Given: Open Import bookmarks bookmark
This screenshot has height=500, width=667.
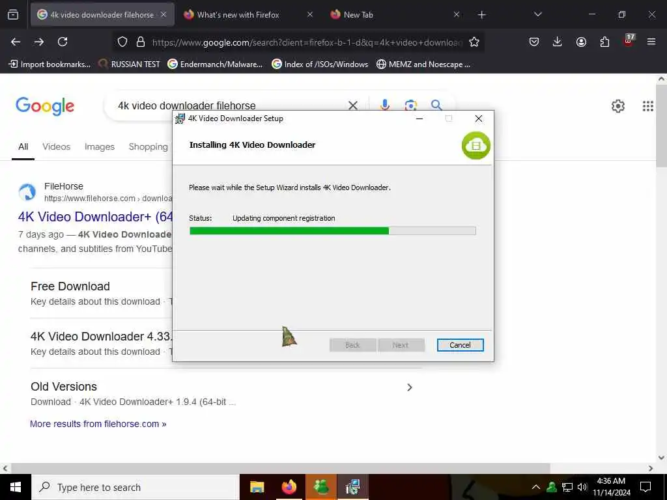Looking at the screenshot, I should [x=50, y=64].
